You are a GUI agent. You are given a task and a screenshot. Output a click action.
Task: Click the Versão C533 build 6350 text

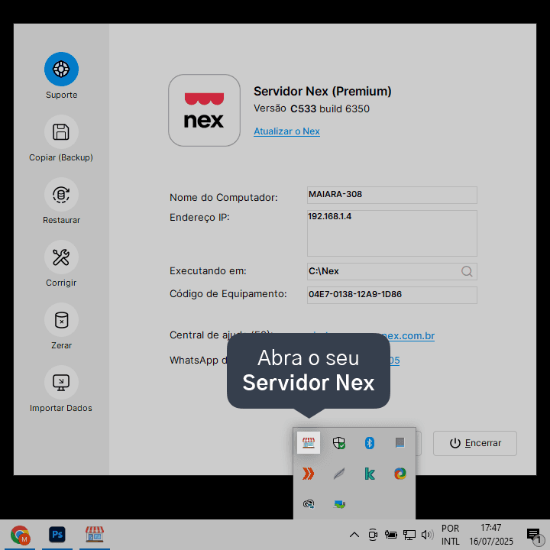pyautogui.click(x=312, y=108)
